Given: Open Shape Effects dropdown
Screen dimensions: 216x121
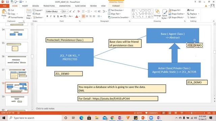Looking at the screenshot, I should tap(176, 17).
